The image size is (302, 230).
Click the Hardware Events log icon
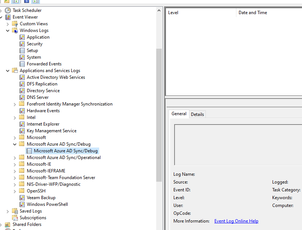tap(22, 111)
